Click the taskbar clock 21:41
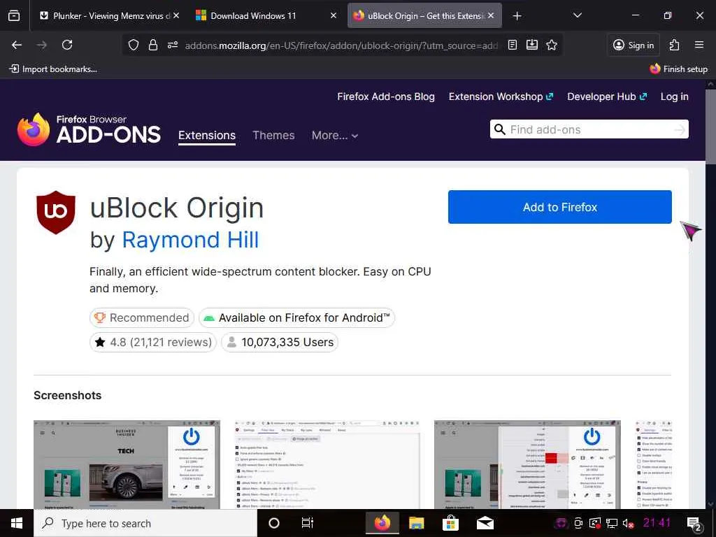The height and width of the screenshot is (537, 716). point(657,523)
